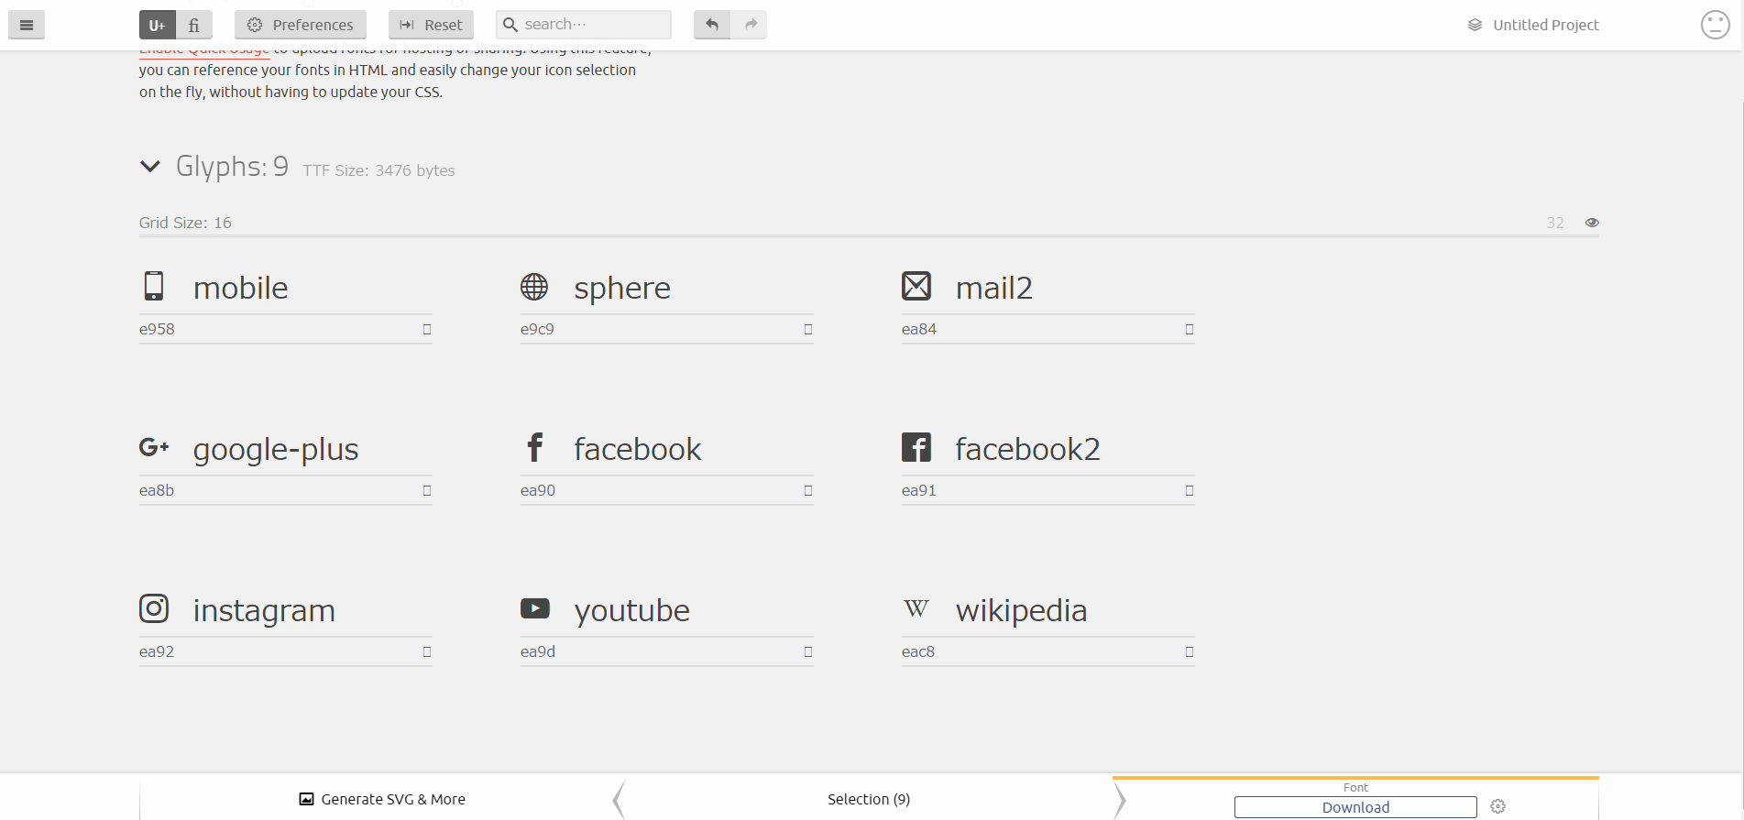Open Generate SVG & More tab
The width and height of the screenshot is (1744, 820).
click(x=382, y=799)
